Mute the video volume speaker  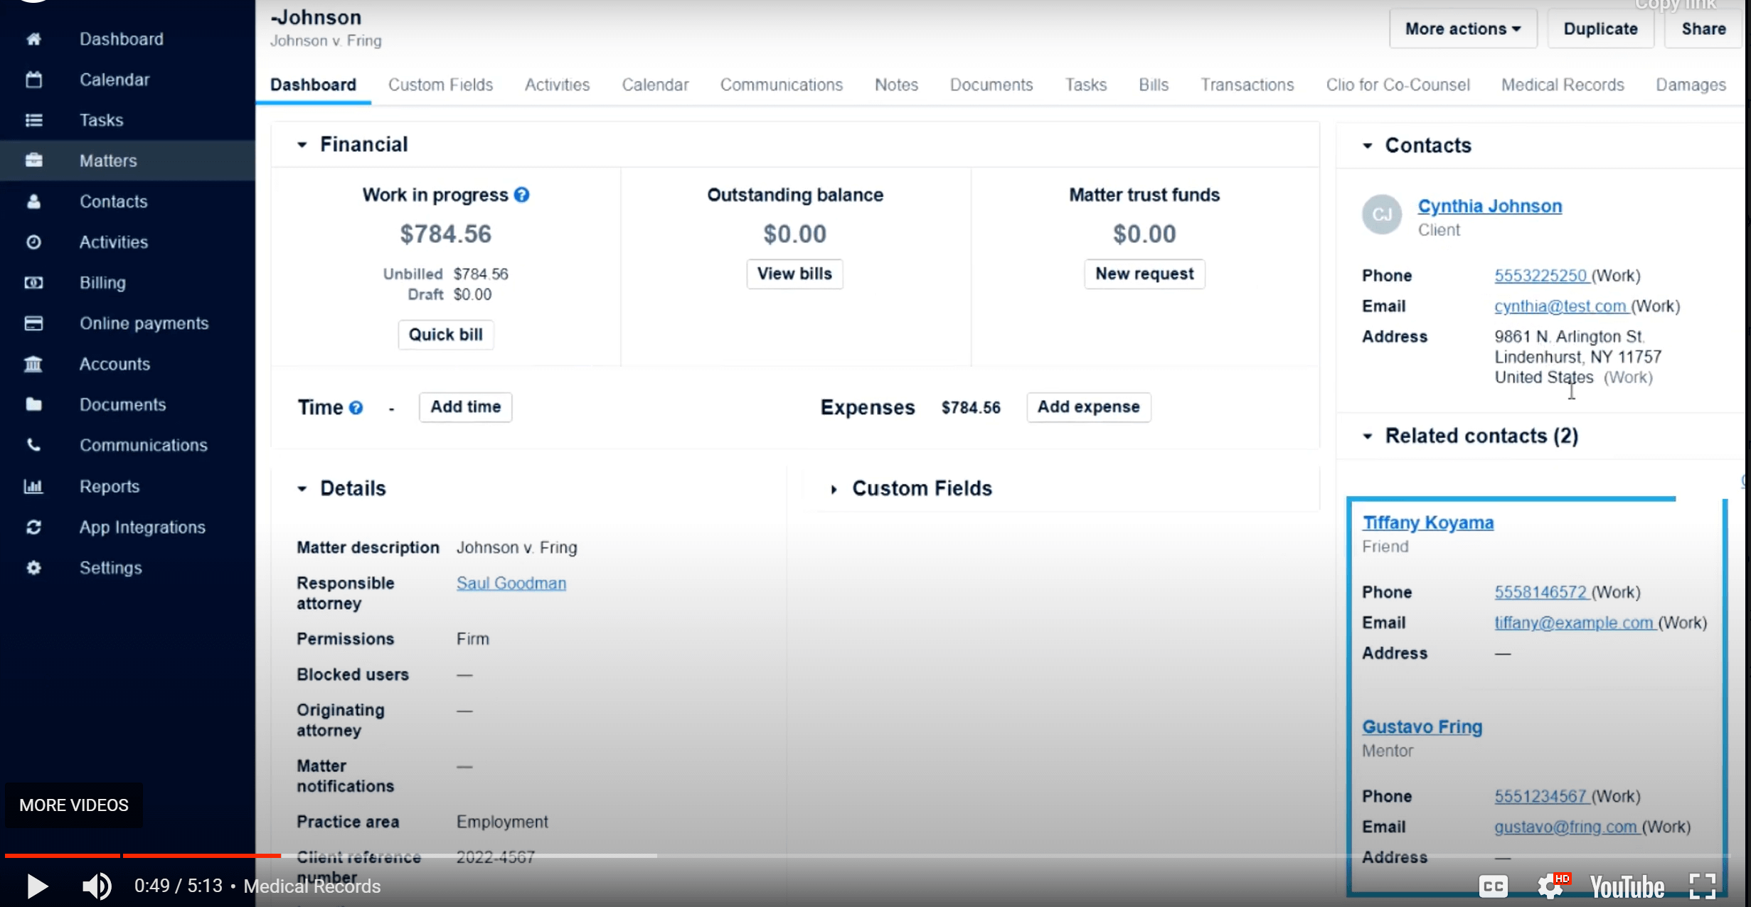pyautogui.click(x=97, y=886)
